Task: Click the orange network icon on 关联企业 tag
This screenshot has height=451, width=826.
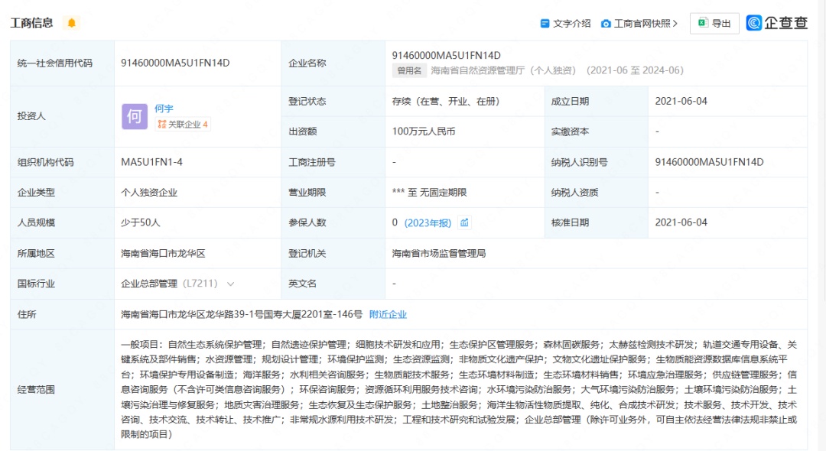Action: click(161, 125)
